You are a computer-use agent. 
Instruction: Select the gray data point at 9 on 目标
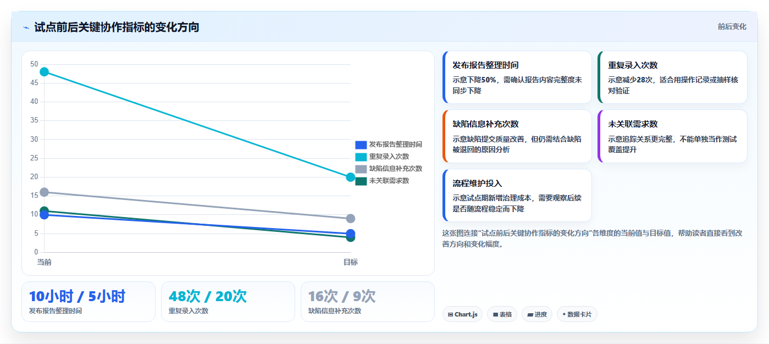coord(351,219)
